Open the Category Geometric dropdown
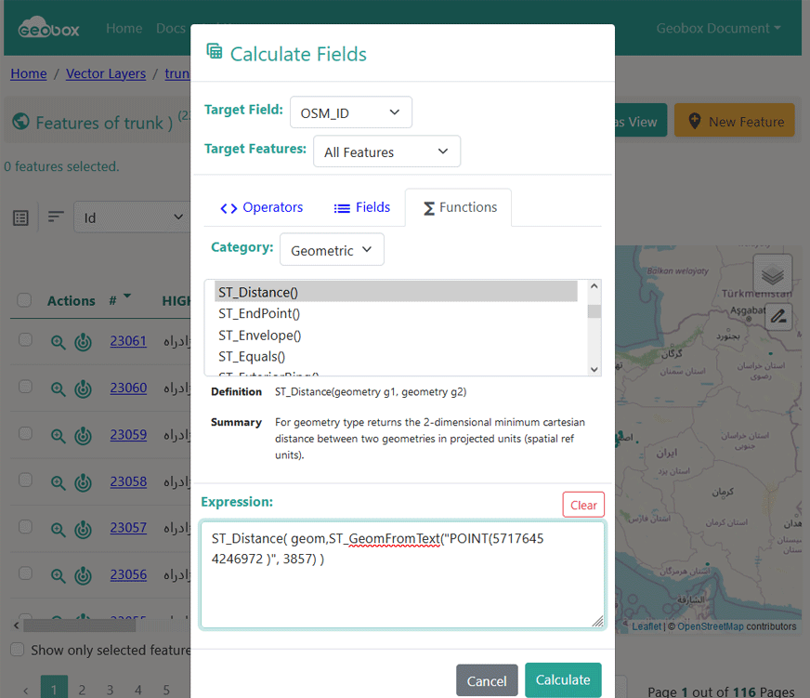 click(331, 250)
